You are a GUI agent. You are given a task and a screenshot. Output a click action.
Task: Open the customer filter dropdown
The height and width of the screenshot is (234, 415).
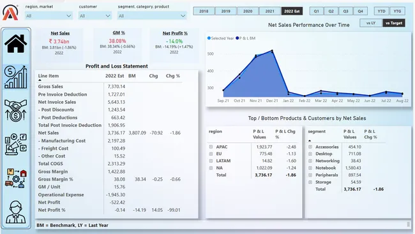[x=94, y=16]
